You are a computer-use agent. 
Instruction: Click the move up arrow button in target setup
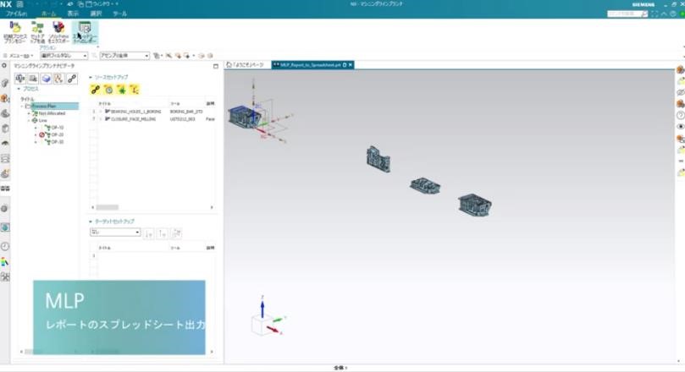[162, 233]
